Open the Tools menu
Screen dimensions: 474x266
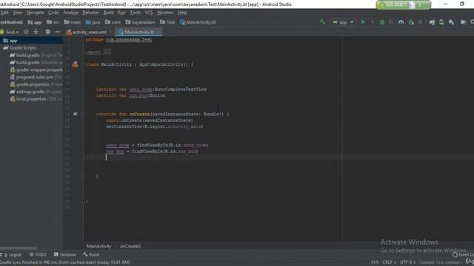(135, 13)
